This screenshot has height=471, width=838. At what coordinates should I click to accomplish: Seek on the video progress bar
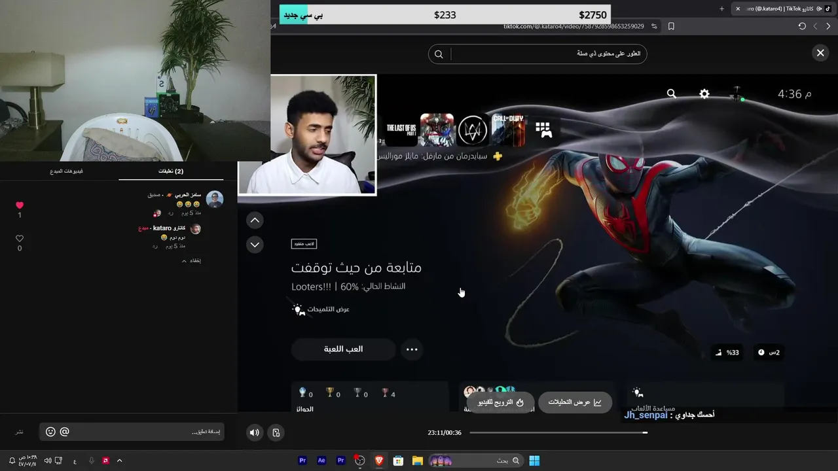click(558, 432)
